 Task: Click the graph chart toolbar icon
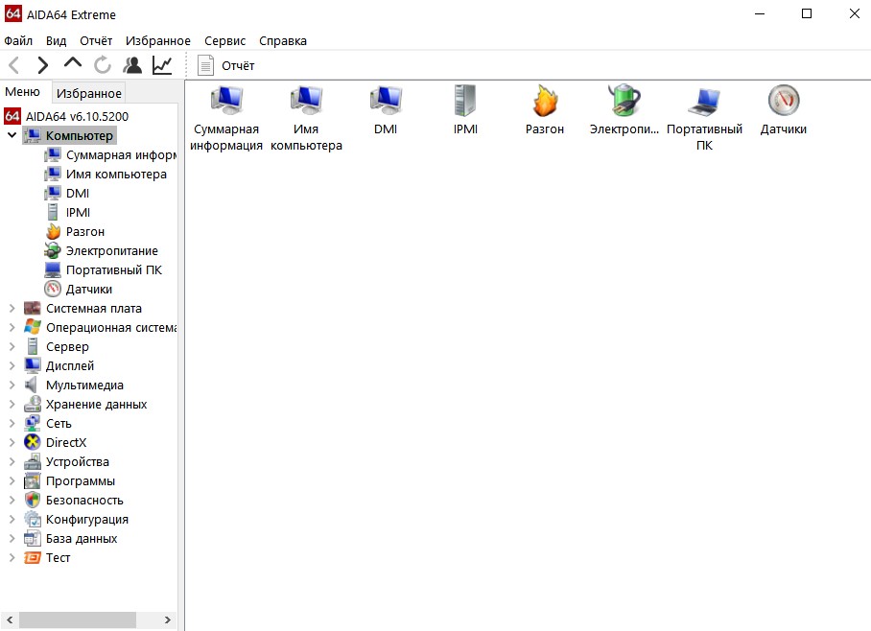click(162, 65)
